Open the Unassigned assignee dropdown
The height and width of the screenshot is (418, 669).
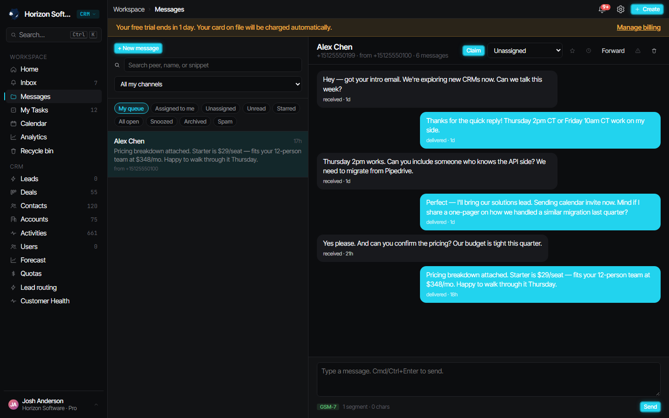(x=525, y=51)
